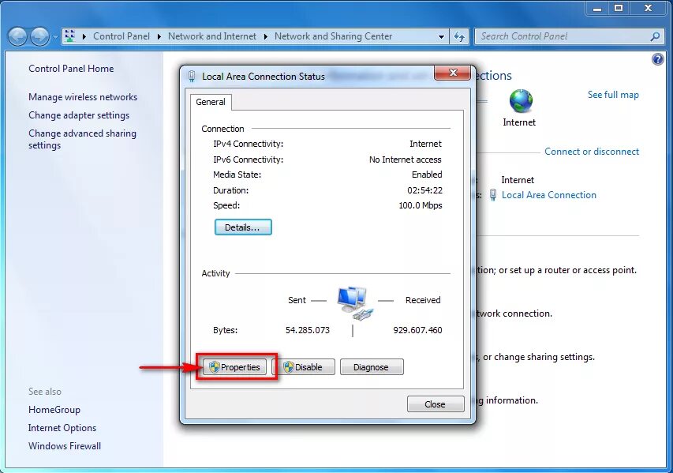673x473 pixels.
Task: Click the Control Panel address bar icon
Action: pos(70,36)
